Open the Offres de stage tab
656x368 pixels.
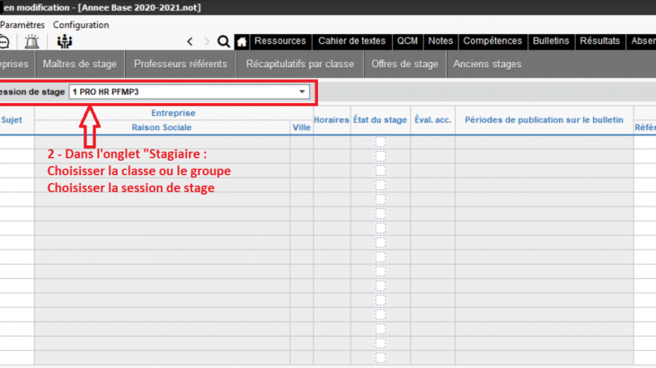[404, 64]
